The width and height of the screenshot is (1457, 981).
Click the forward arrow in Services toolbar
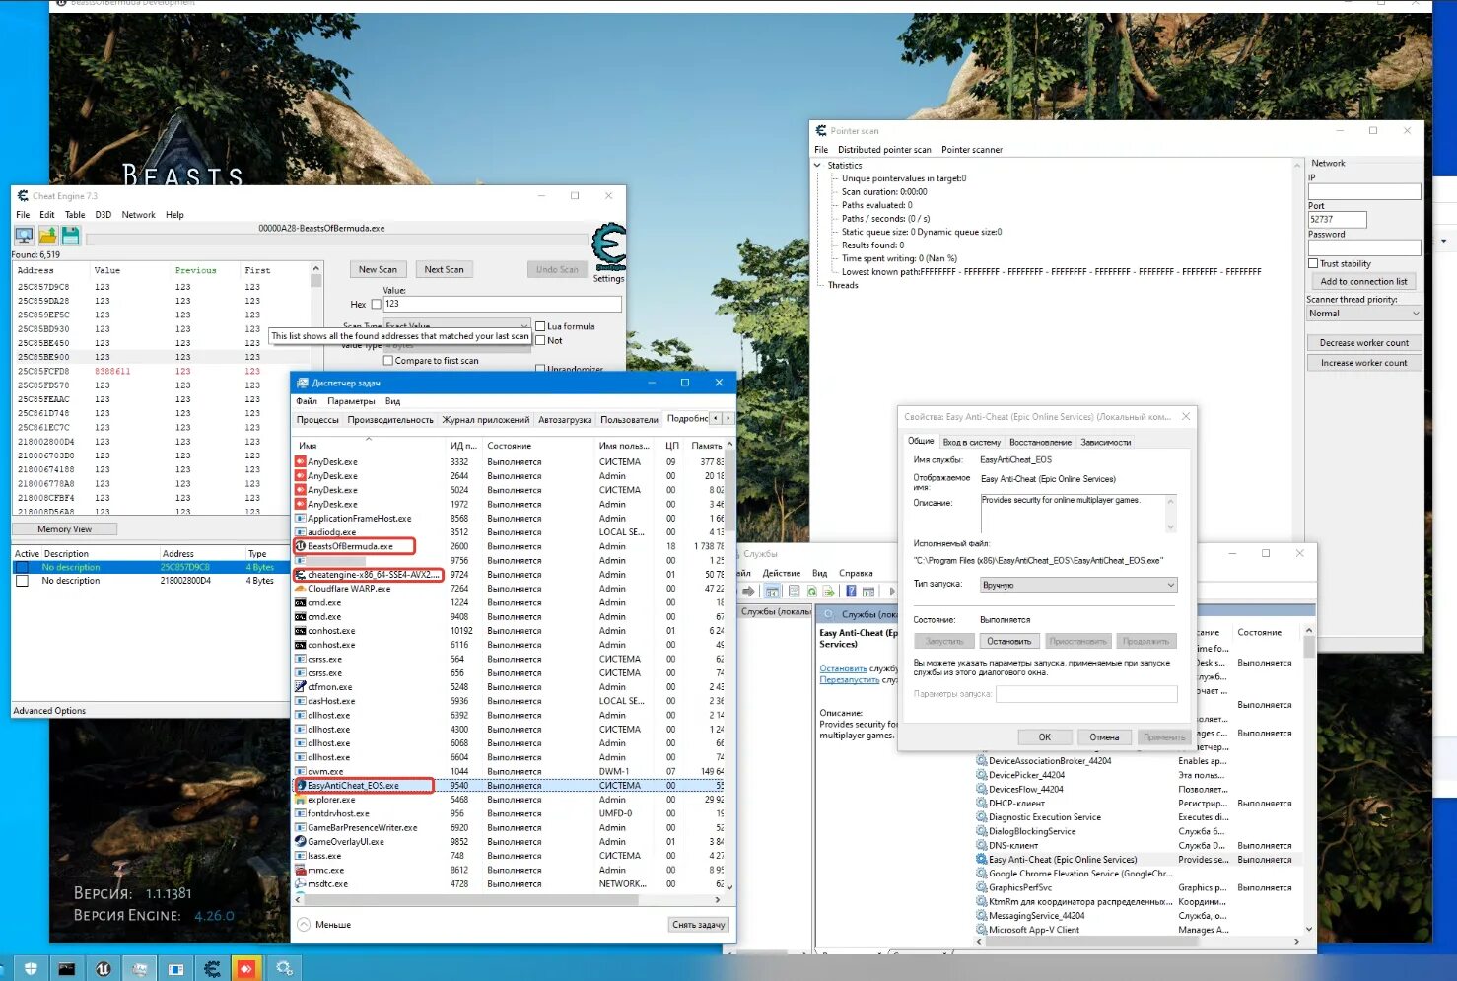[x=748, y=592]
